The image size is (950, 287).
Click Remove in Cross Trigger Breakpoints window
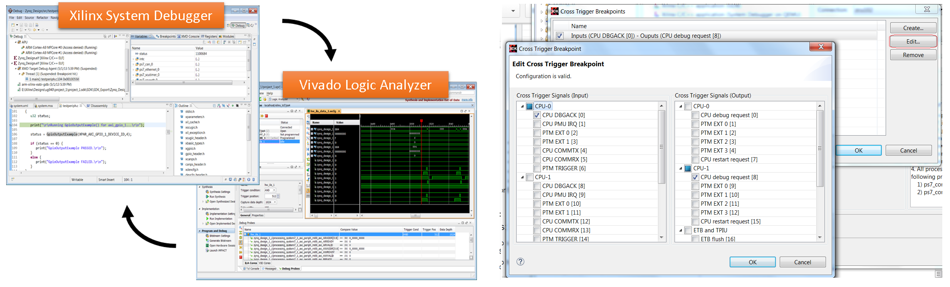click(913, 55)
